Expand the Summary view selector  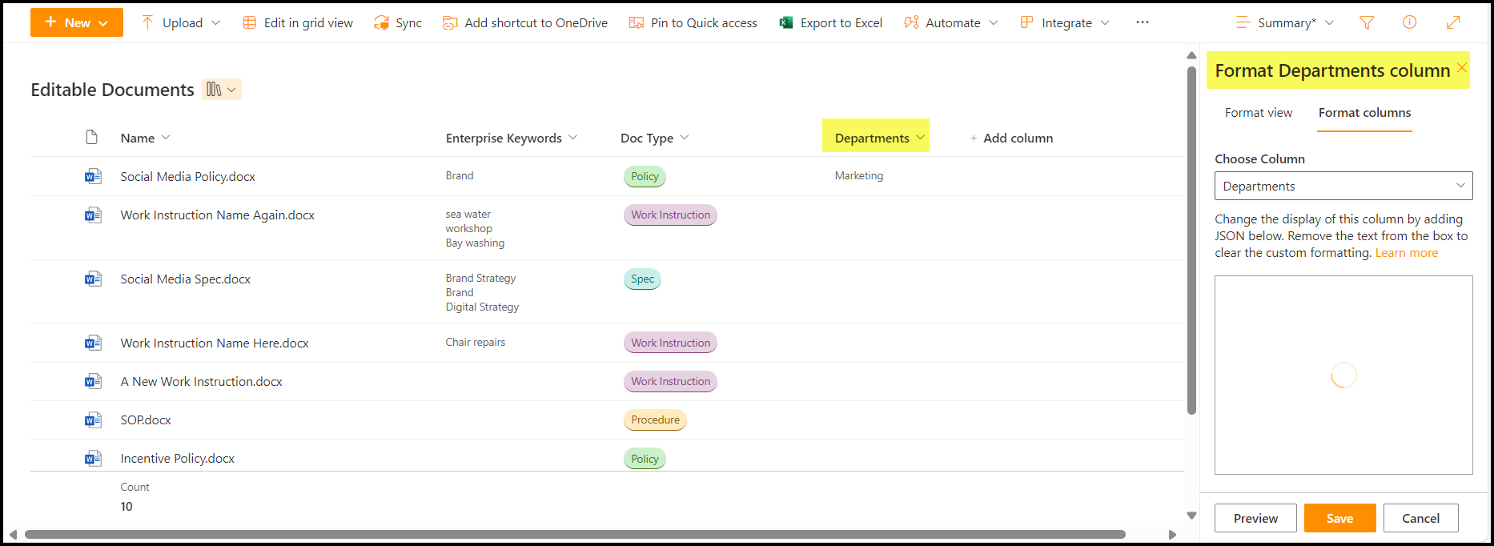pyautogui.click(x=1284, y=23)
